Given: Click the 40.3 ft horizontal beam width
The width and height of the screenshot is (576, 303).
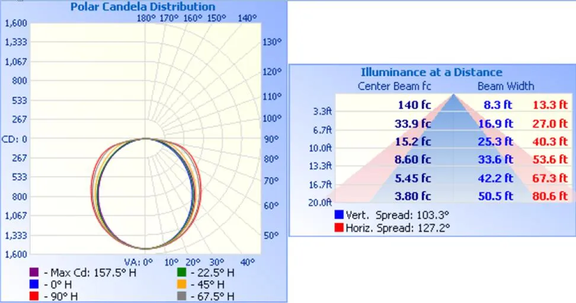Looking at the screenshot, I should (x=551, y=141).
